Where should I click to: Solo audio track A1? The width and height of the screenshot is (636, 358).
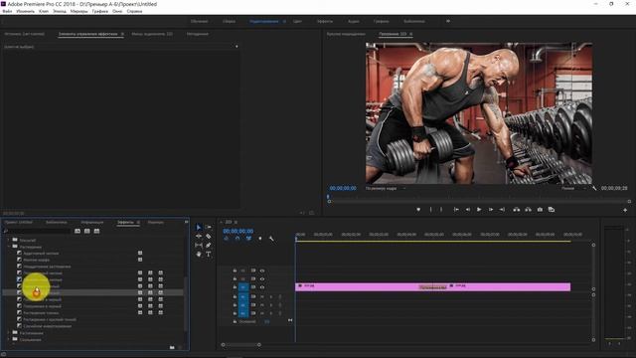point(271,297)
